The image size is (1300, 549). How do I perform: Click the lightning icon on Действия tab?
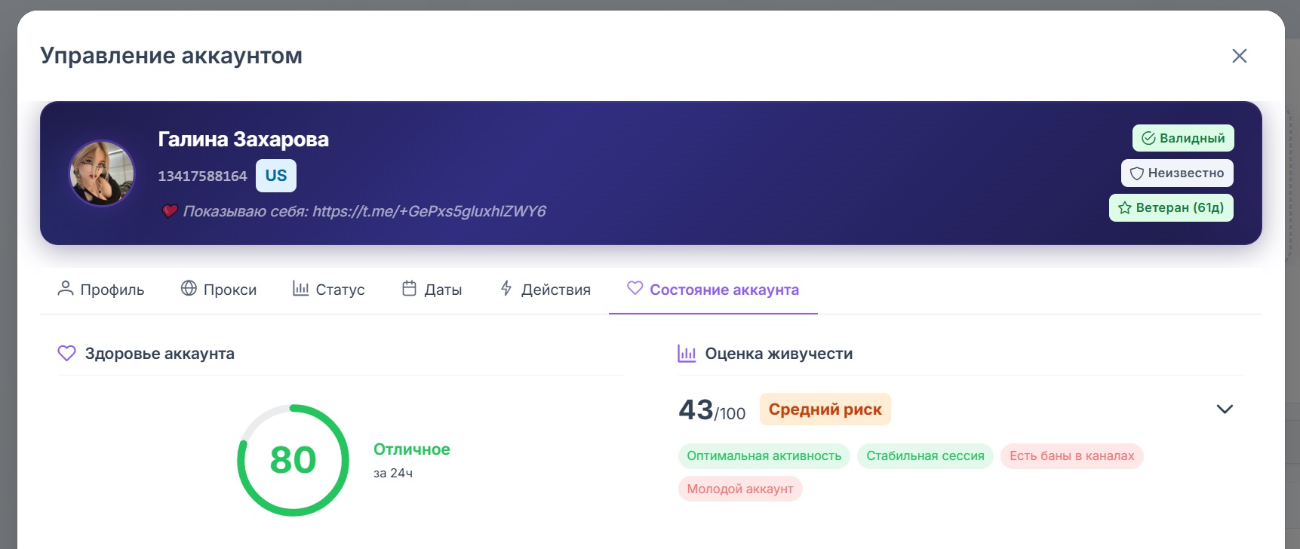pyautogui.click(x=506, y=288)
